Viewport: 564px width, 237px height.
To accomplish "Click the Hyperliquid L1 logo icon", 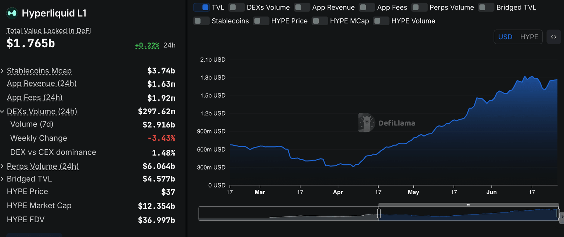I will coord(12,13).
